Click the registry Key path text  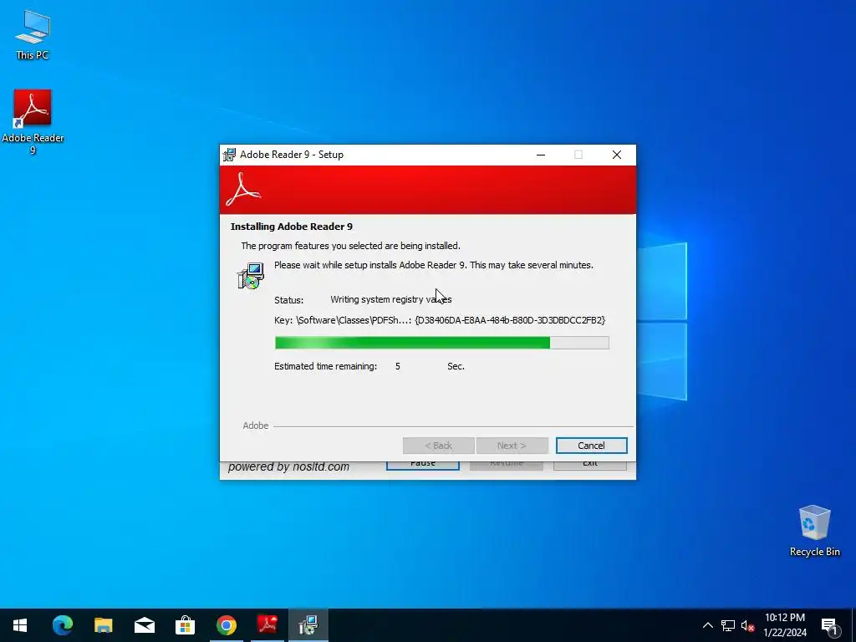pos(440,320)
